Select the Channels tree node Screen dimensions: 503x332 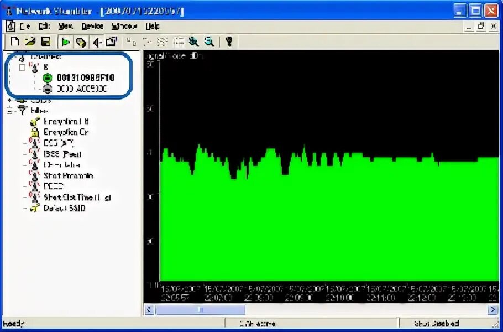point(45,57)
